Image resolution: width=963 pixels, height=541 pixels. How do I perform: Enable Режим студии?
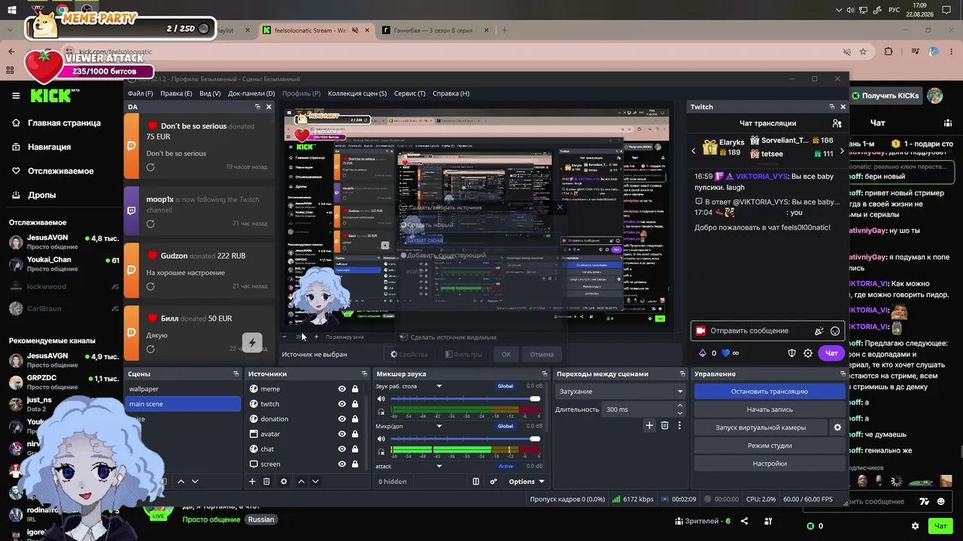[x=770, y=446]
